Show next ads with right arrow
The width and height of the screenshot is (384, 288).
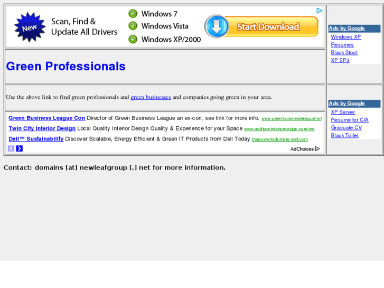(x=20, y=148)
